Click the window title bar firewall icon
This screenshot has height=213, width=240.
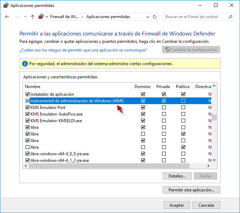6,5
